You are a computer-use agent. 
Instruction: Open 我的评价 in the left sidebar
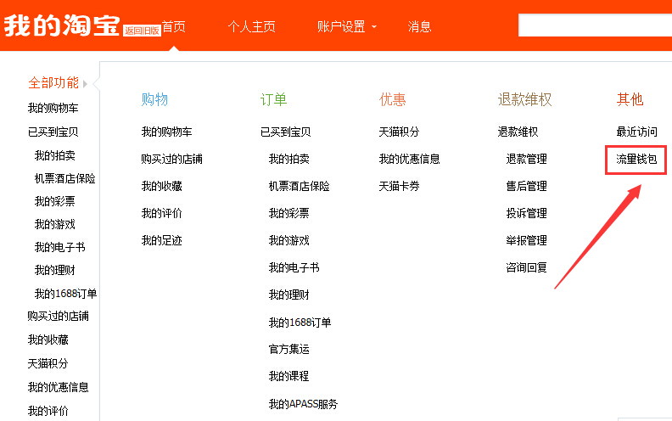pyautogui.click(x=48, y=411)
